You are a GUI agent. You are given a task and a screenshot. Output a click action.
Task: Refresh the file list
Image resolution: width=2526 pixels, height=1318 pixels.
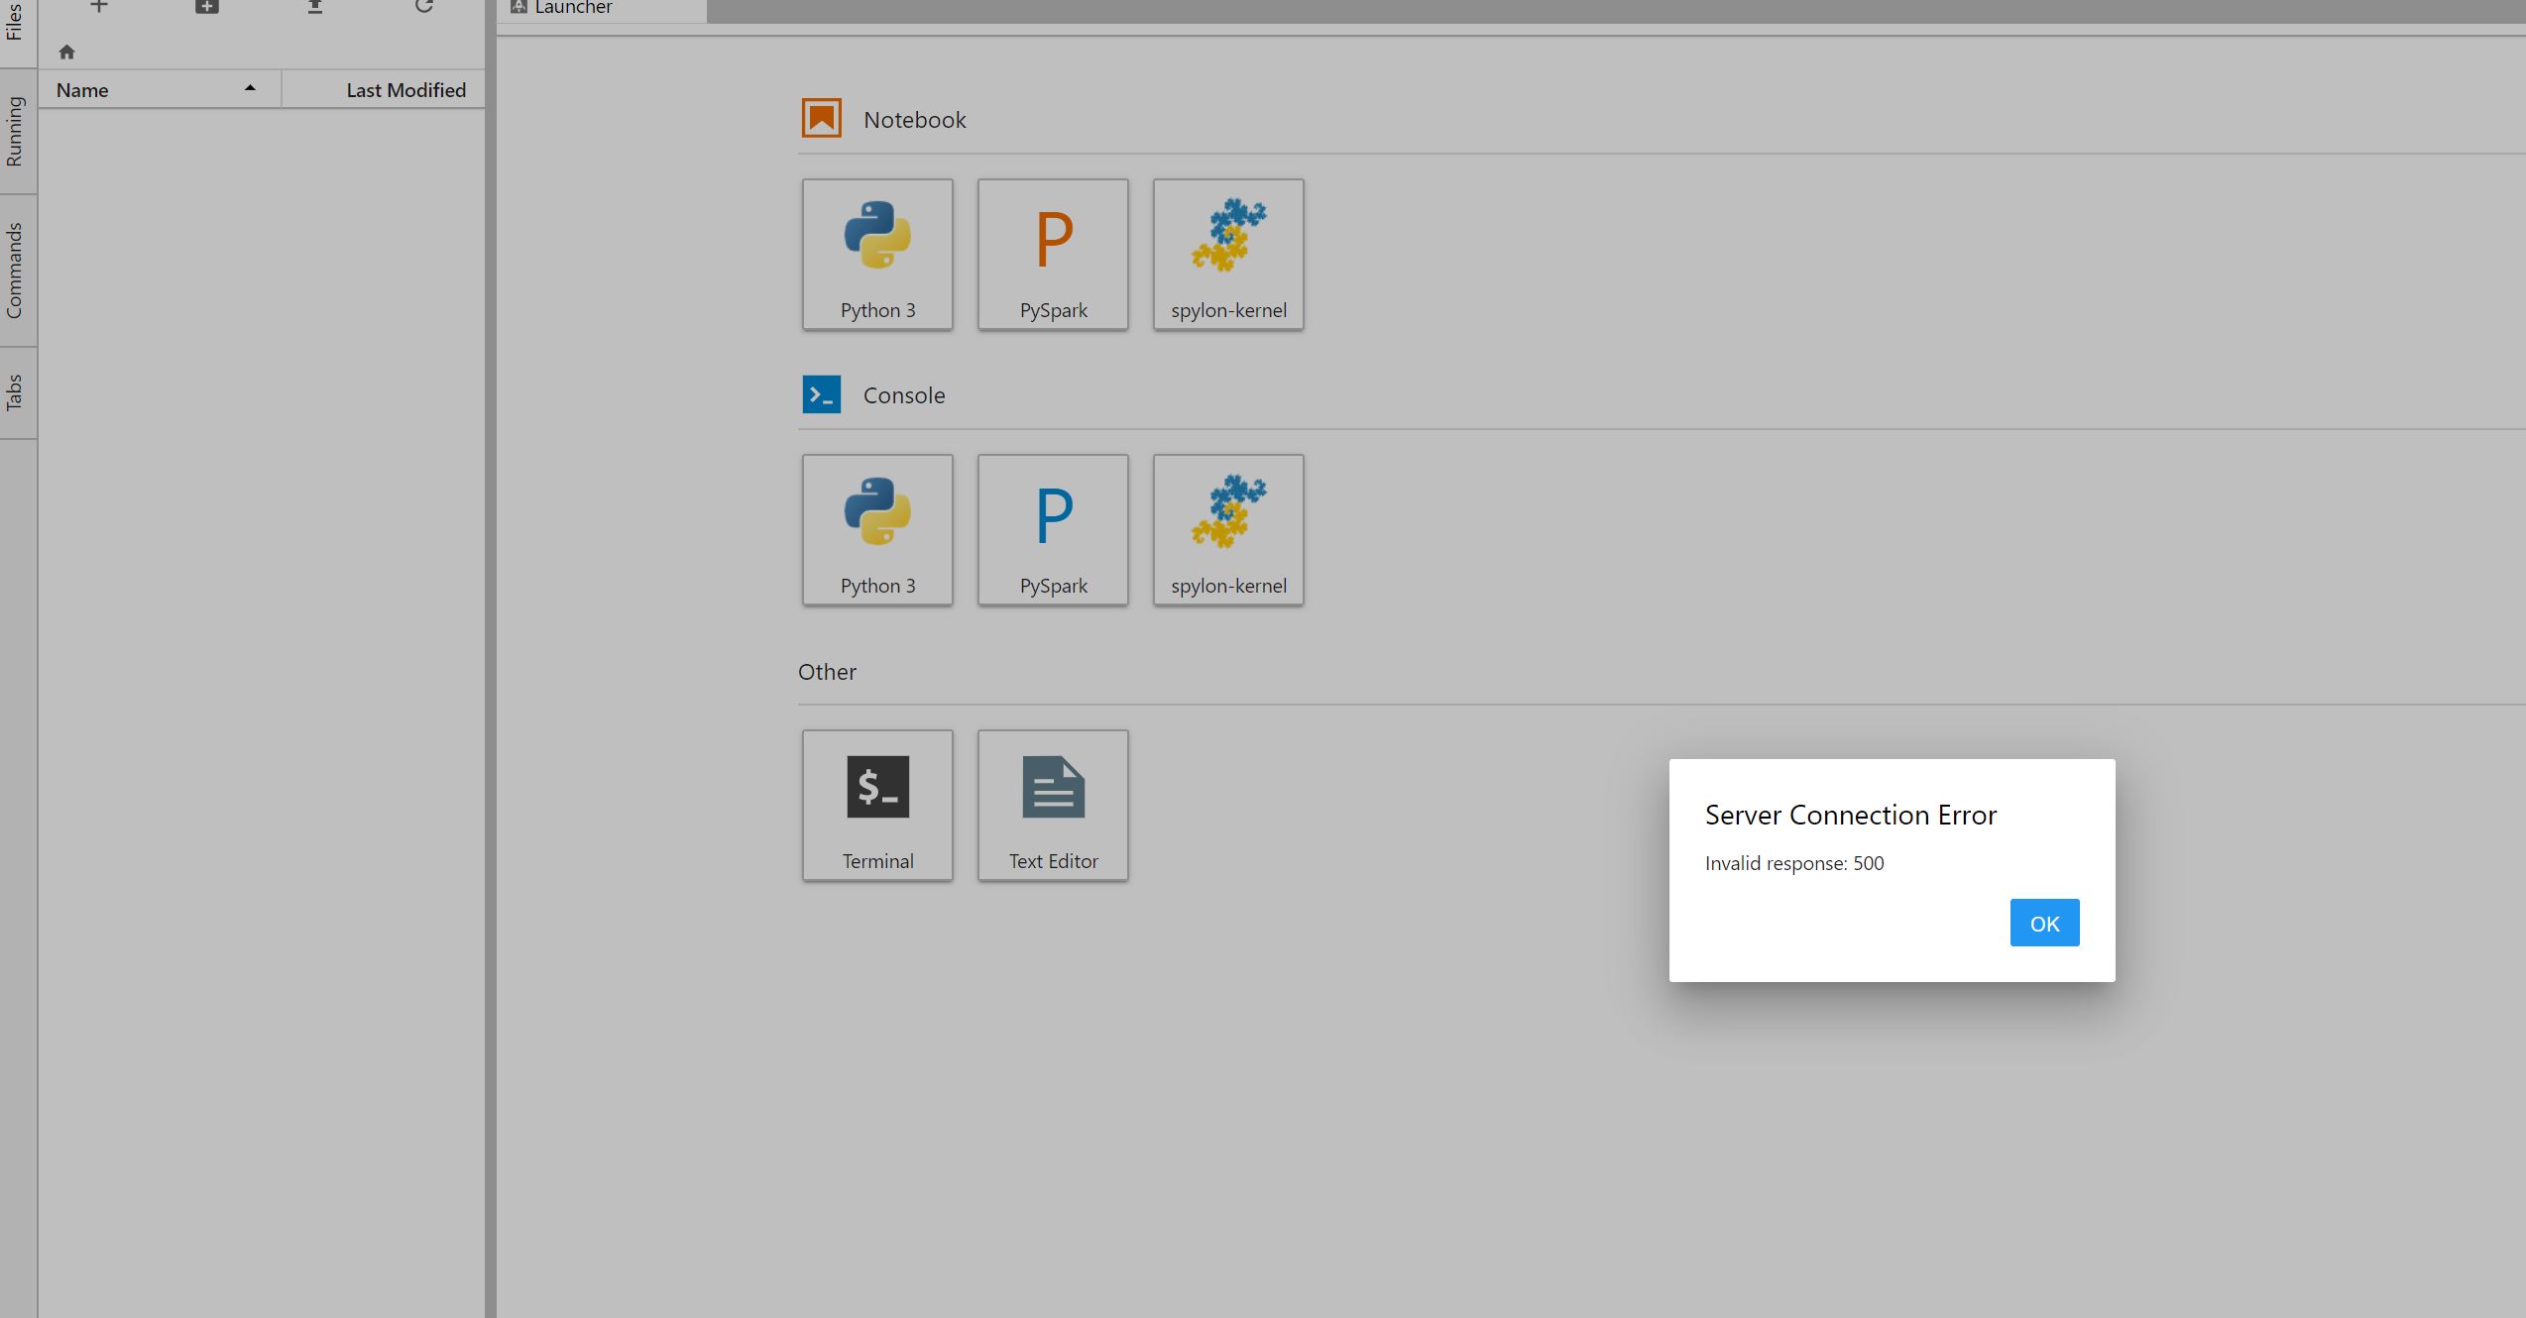[423, 7]
